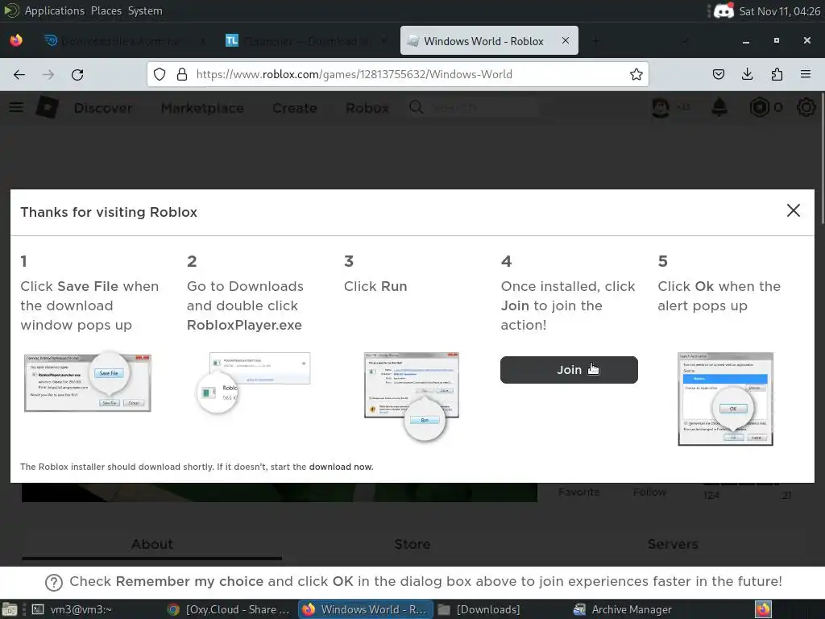
Task: Open the System menu
Action: [x=145, y=10]
